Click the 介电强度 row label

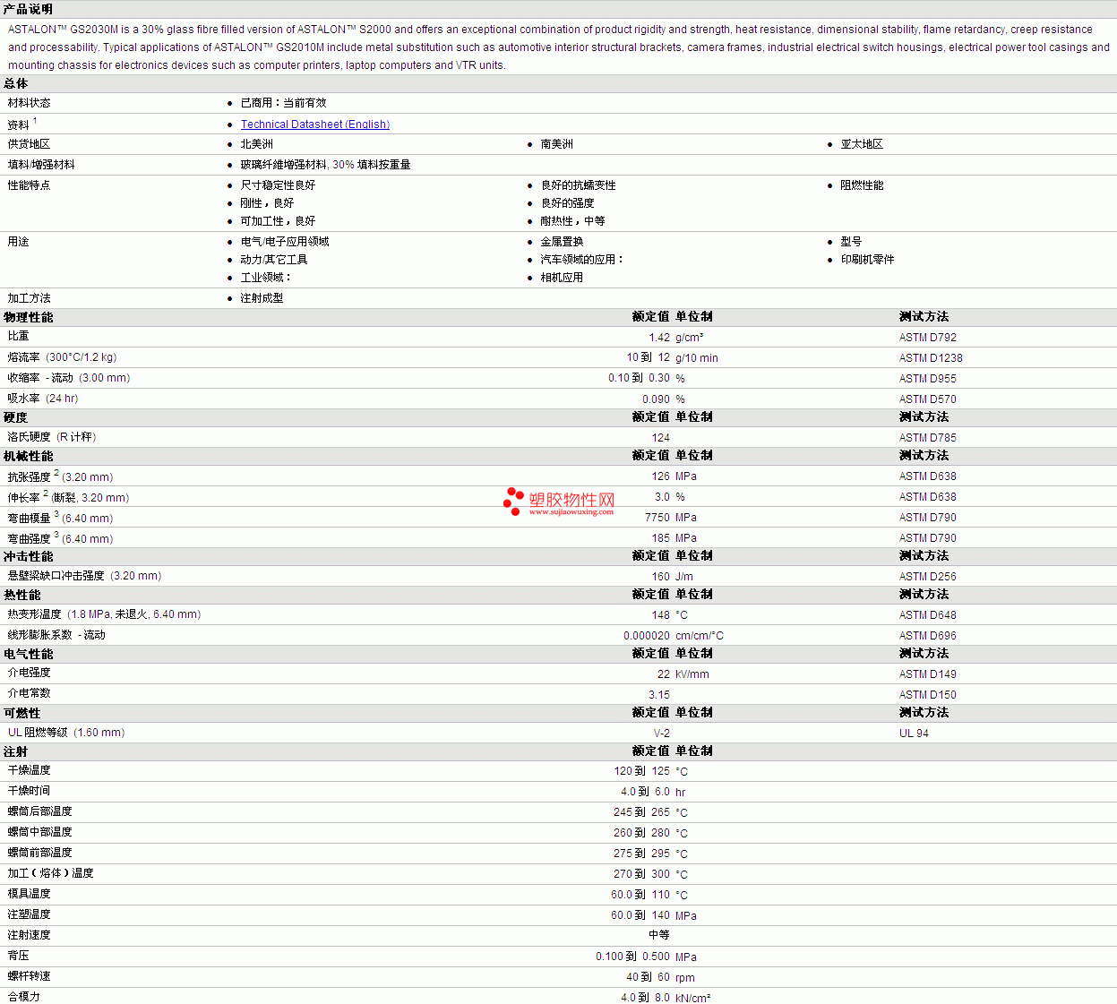pyautogui.click(x=29, y=673)
